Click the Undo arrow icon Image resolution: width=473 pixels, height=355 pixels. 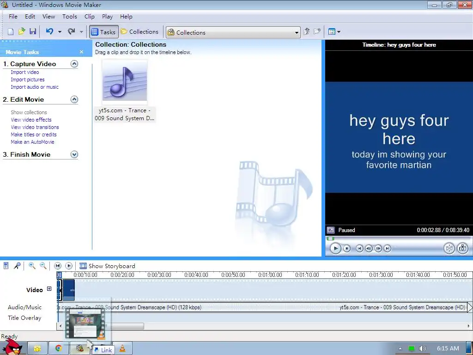49,31
